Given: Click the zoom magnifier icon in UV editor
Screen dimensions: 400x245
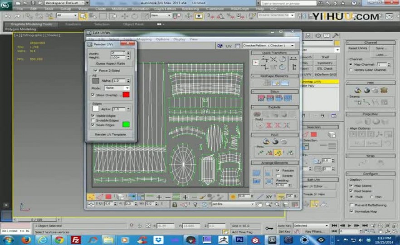Looking at the screenshot, I should coord(268,205).
